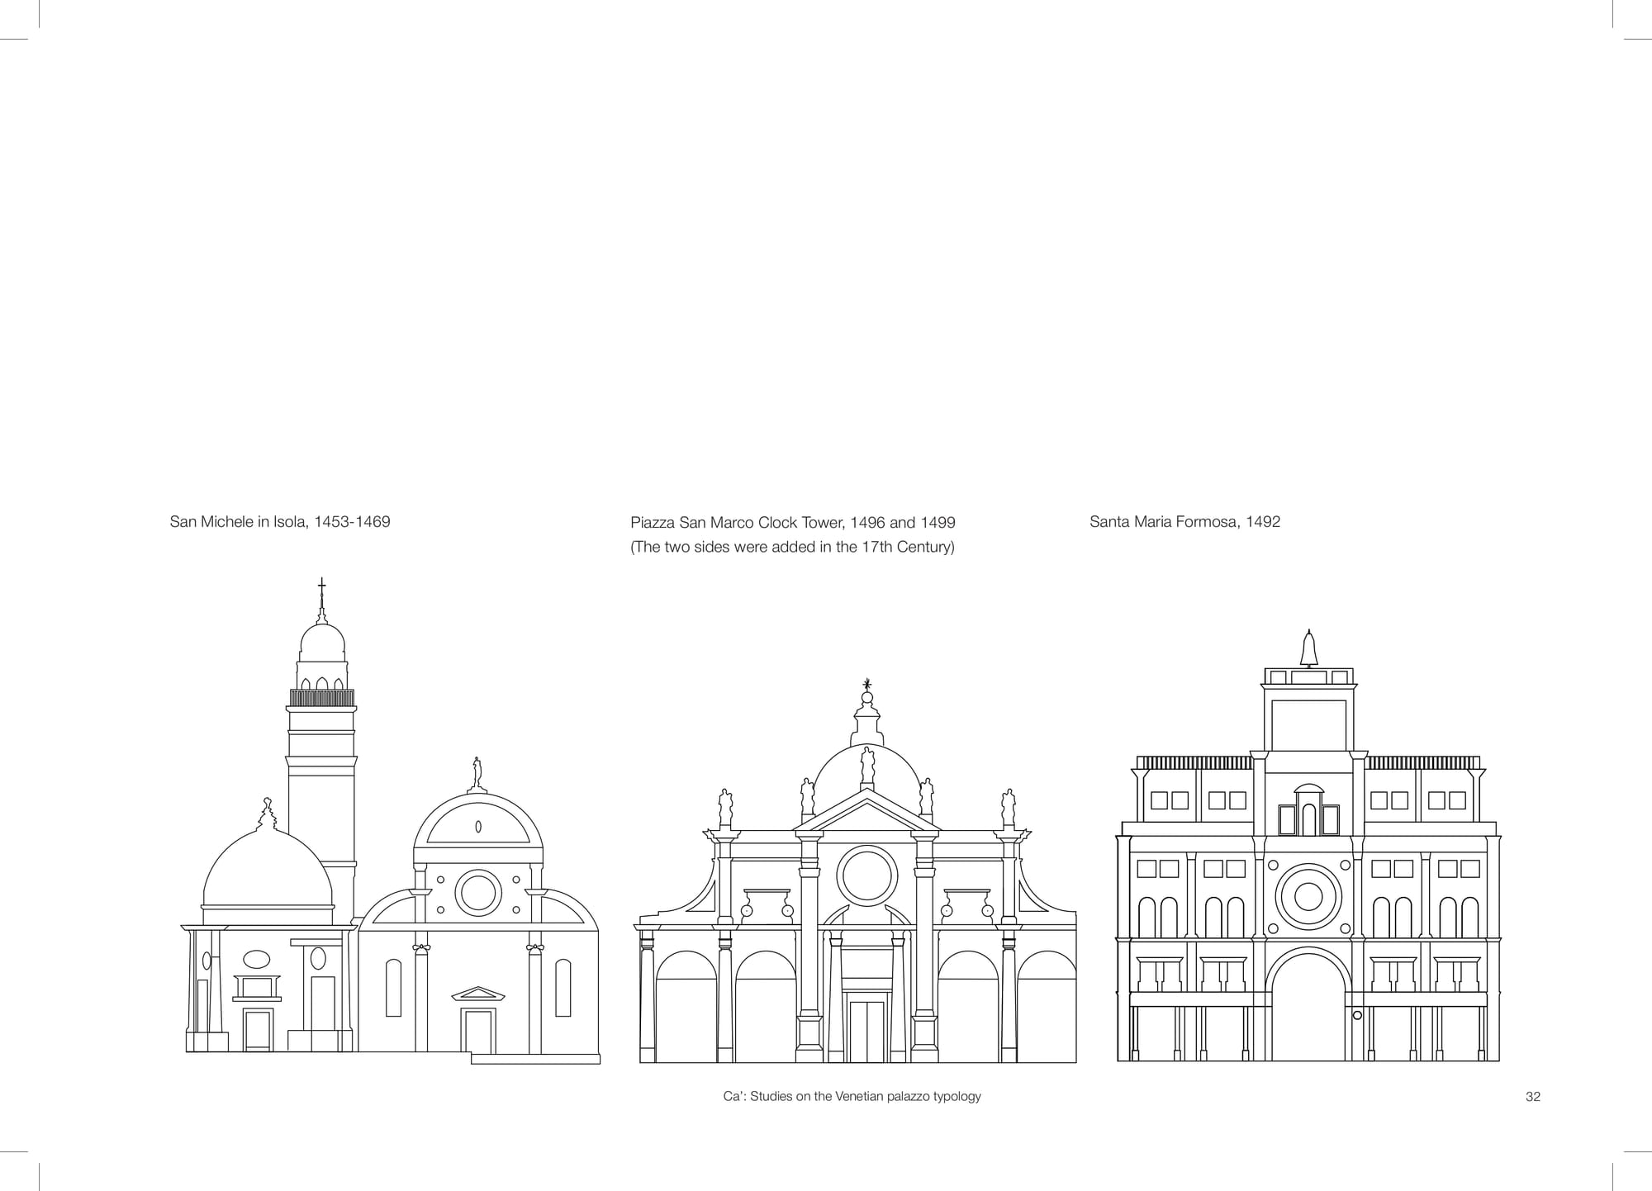
Task: Click the bell atop the right tower
Action: (1308, 649)
